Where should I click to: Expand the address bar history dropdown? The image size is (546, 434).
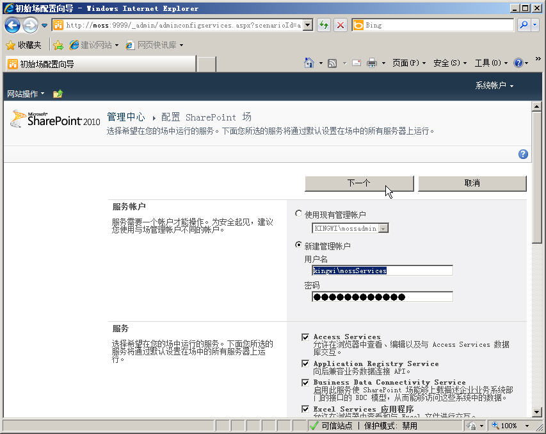tap(308, 25)
